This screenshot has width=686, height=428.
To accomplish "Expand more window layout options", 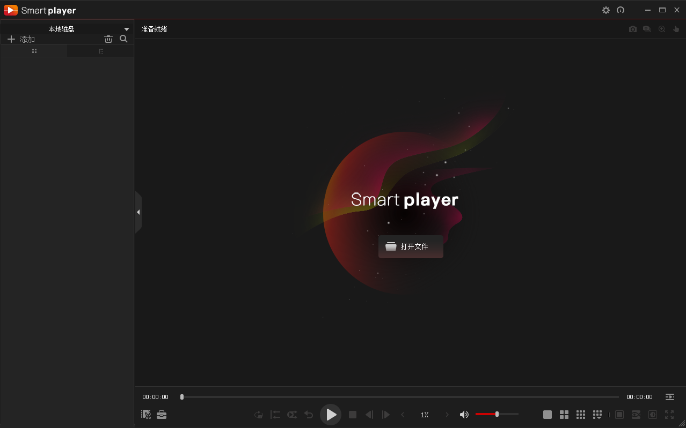I will tap(597, 415).
